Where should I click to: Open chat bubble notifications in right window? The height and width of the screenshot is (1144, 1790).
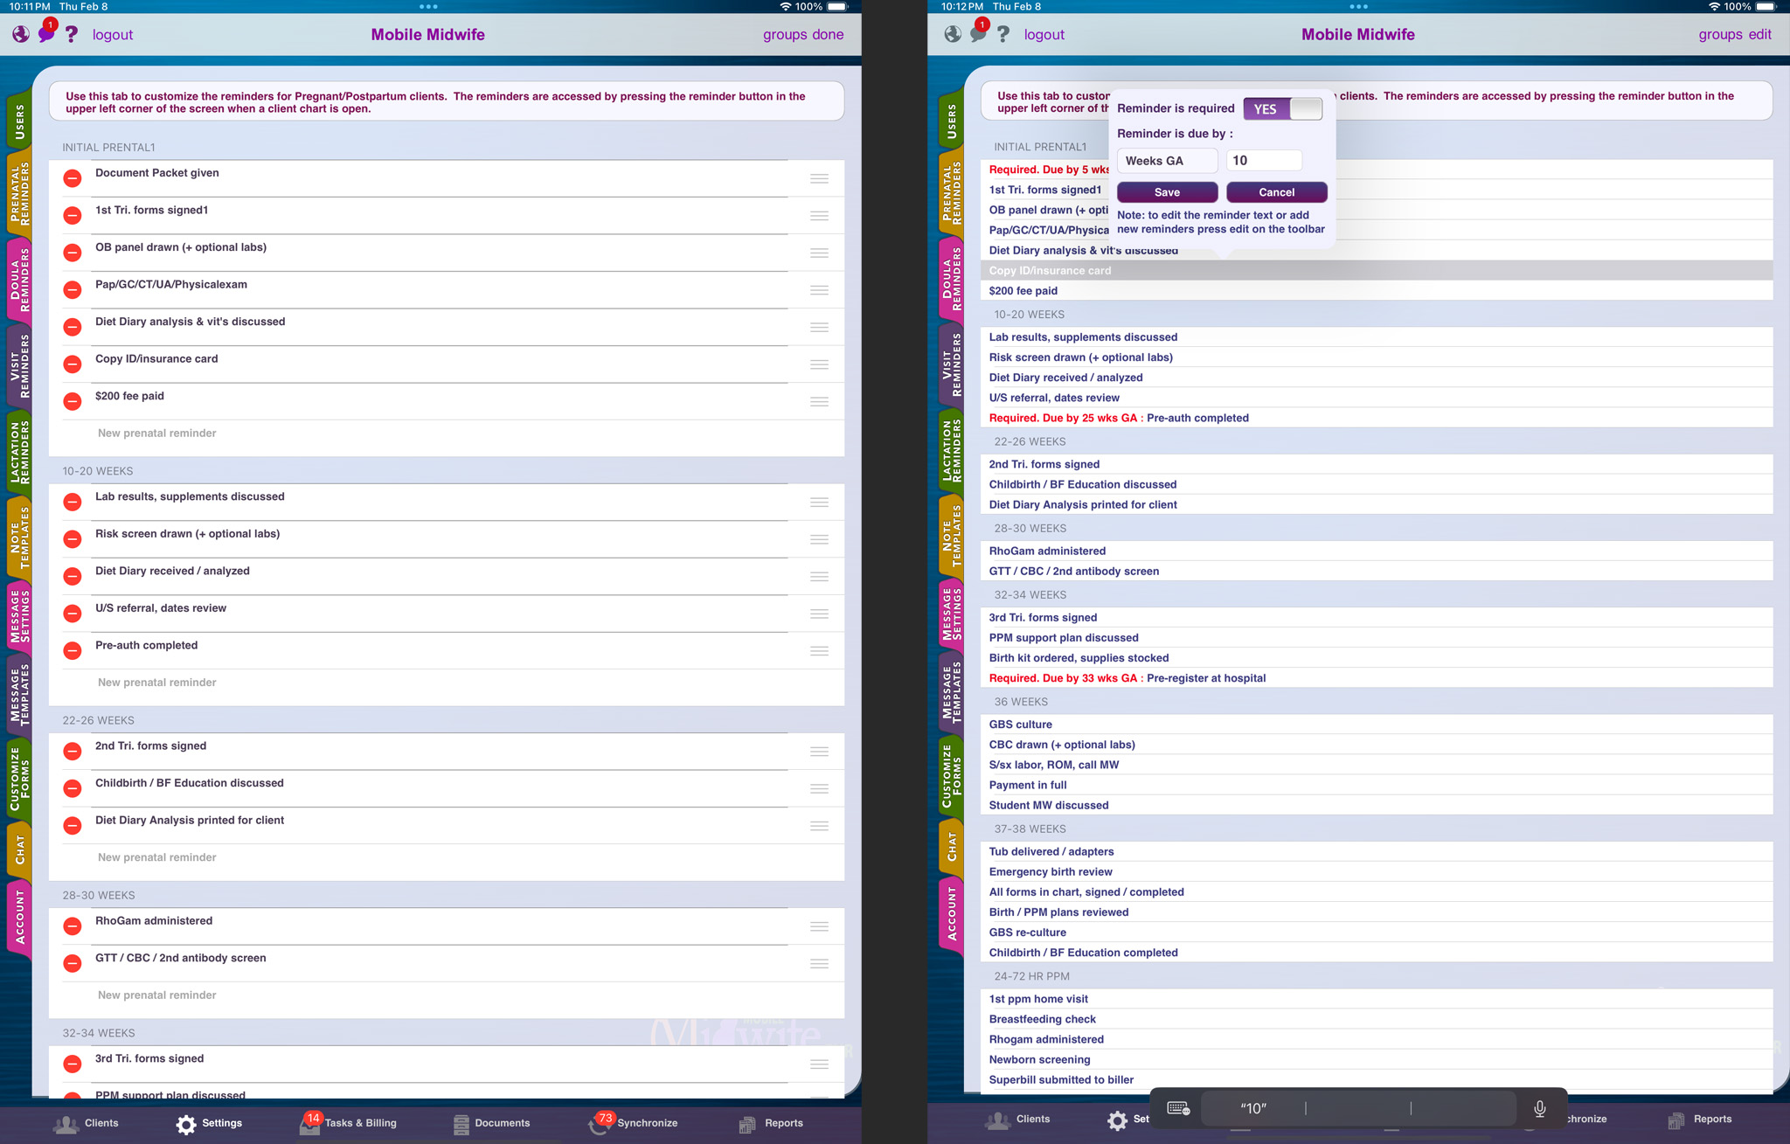tap(978, 33)
